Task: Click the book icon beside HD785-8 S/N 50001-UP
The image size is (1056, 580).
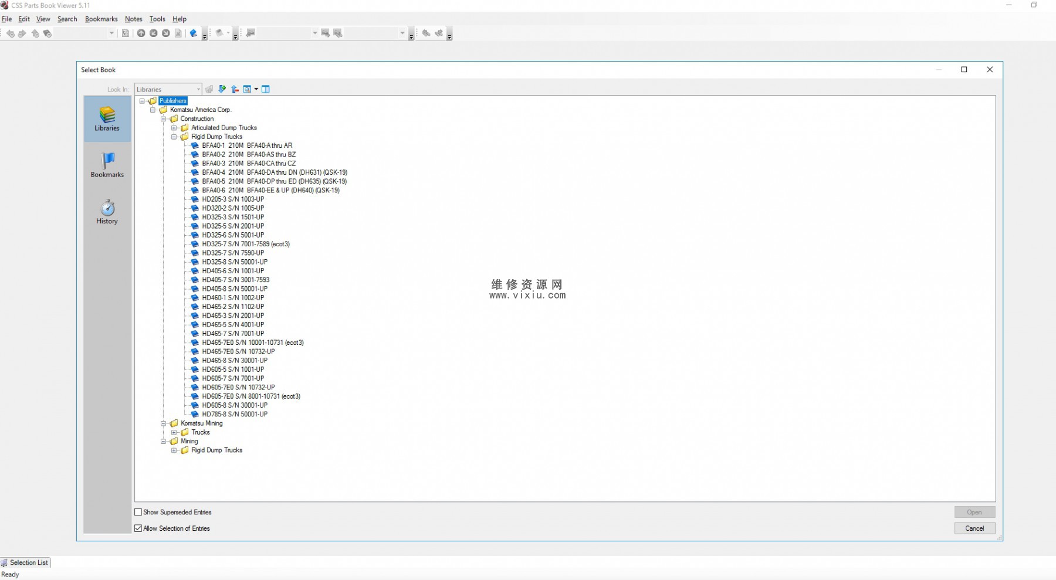Action: [x=195, y=414]
